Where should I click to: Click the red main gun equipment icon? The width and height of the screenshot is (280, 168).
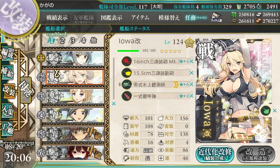127,61
